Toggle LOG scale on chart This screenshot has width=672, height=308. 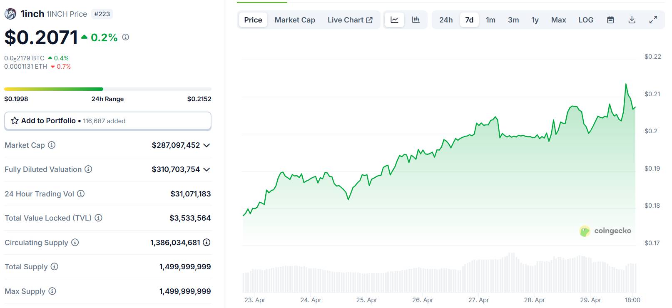click(x=586, y=20)
